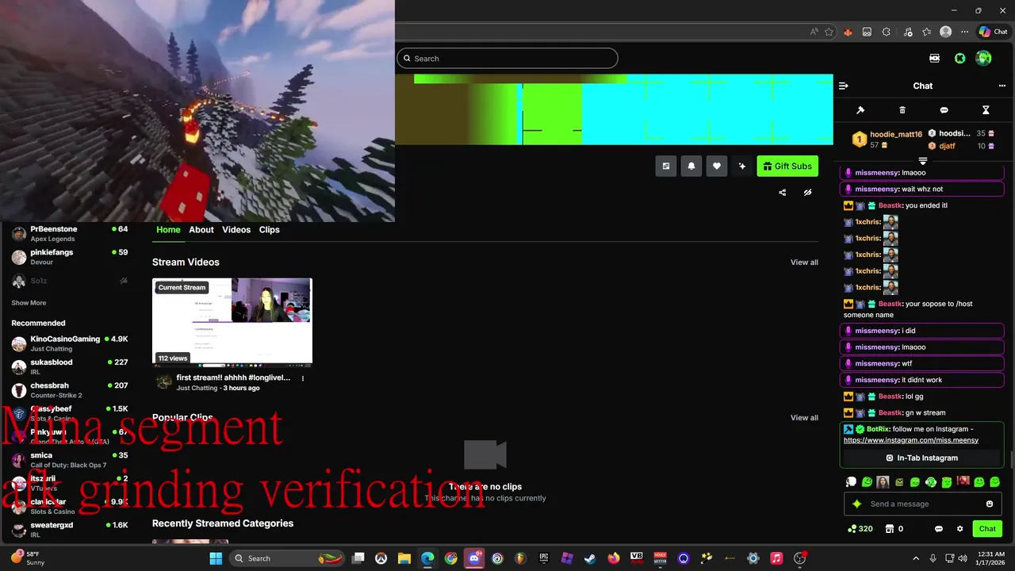This screenshot has width=1015, height=571.
Task: Collapse the chat panel arrow icon
Action: pyautogui.click(x=844, y=86)
